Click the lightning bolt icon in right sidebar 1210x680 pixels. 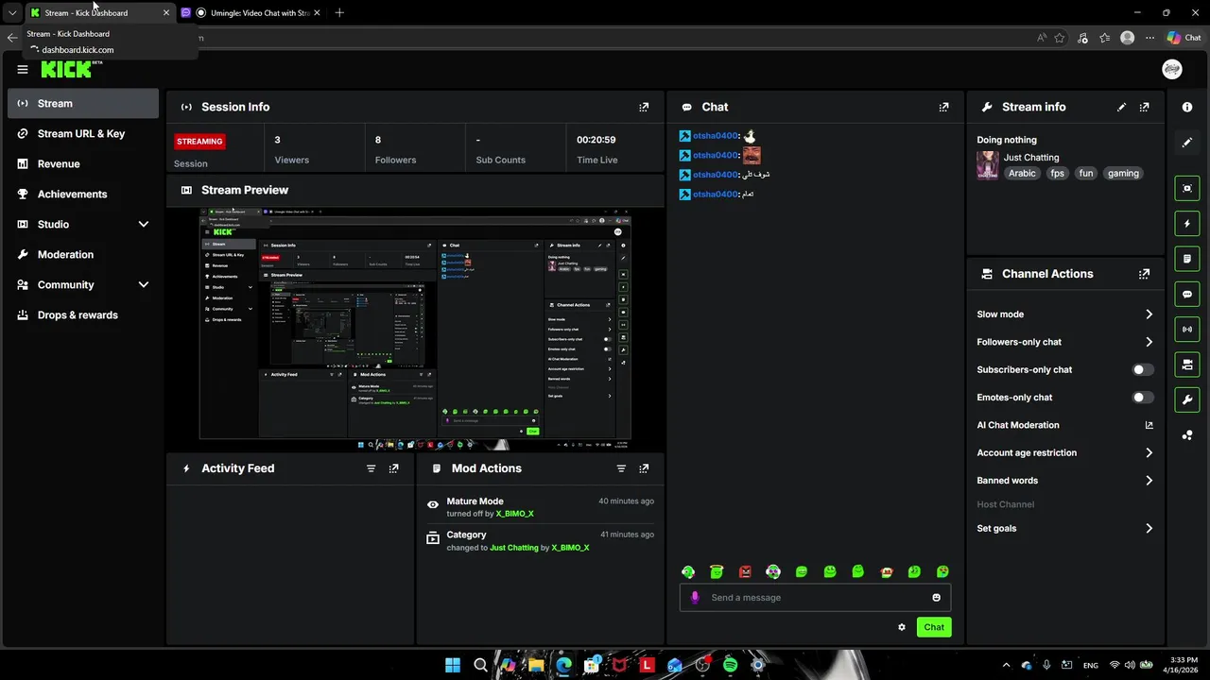tap(1187, 224)
